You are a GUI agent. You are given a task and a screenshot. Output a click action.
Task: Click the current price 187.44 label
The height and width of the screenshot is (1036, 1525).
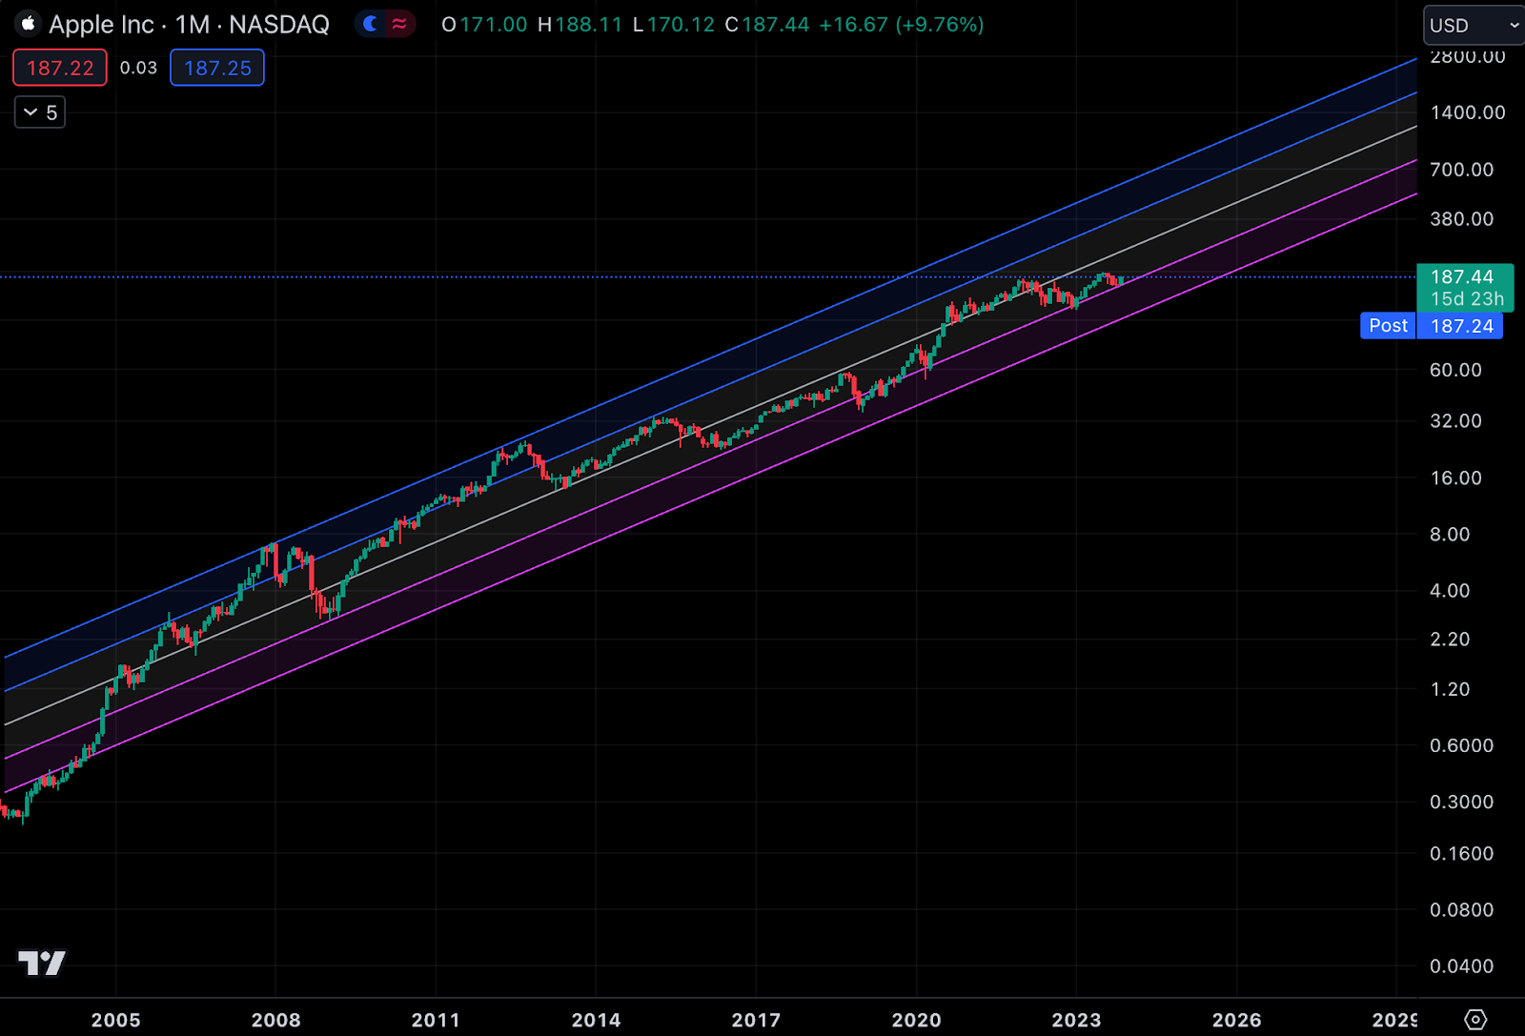1462,276
